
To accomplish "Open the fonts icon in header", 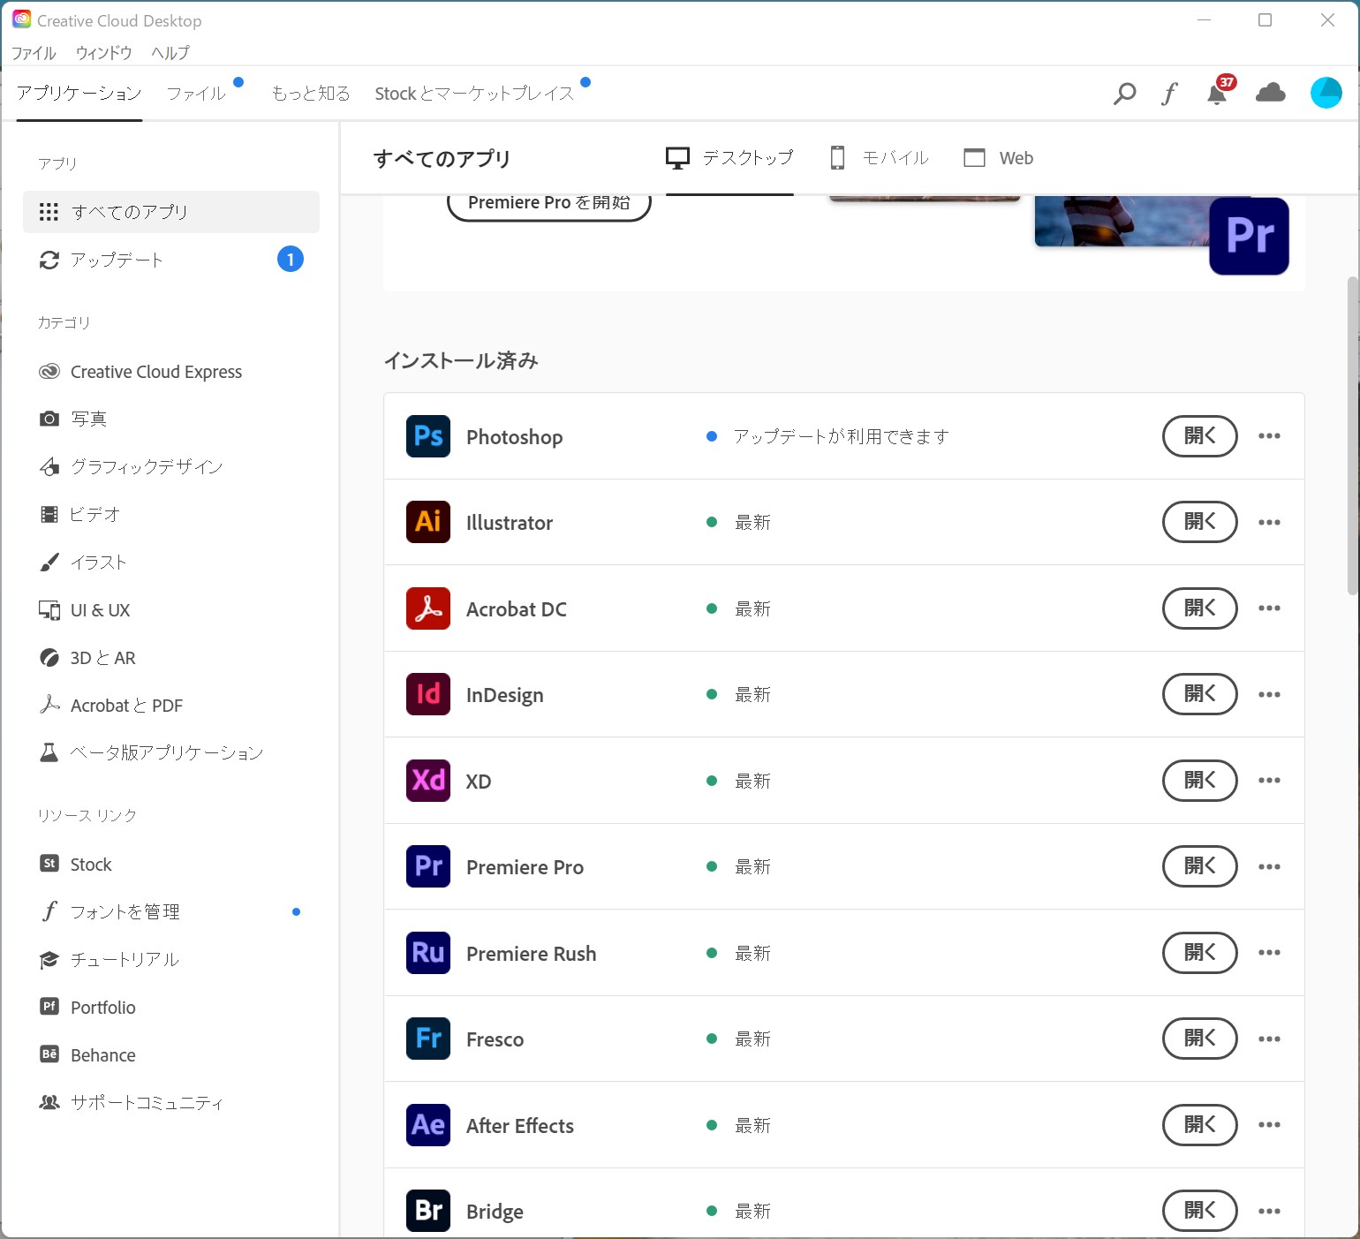I will click(x=1169, y=93).
